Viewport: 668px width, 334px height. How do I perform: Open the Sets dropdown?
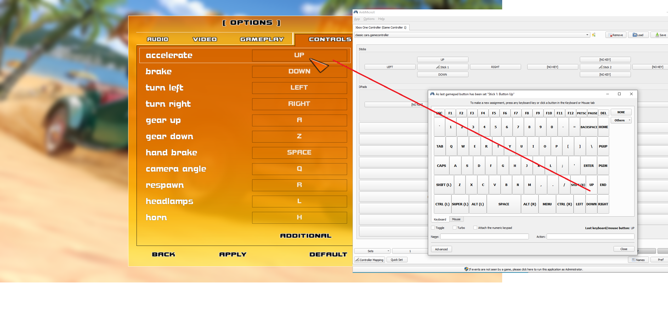372,251
